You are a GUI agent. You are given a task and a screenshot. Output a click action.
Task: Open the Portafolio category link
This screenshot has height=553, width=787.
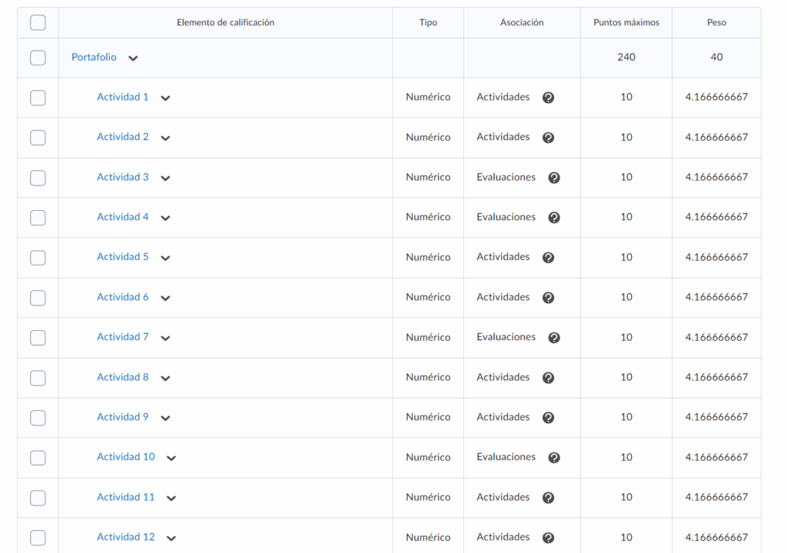(94, 57)
